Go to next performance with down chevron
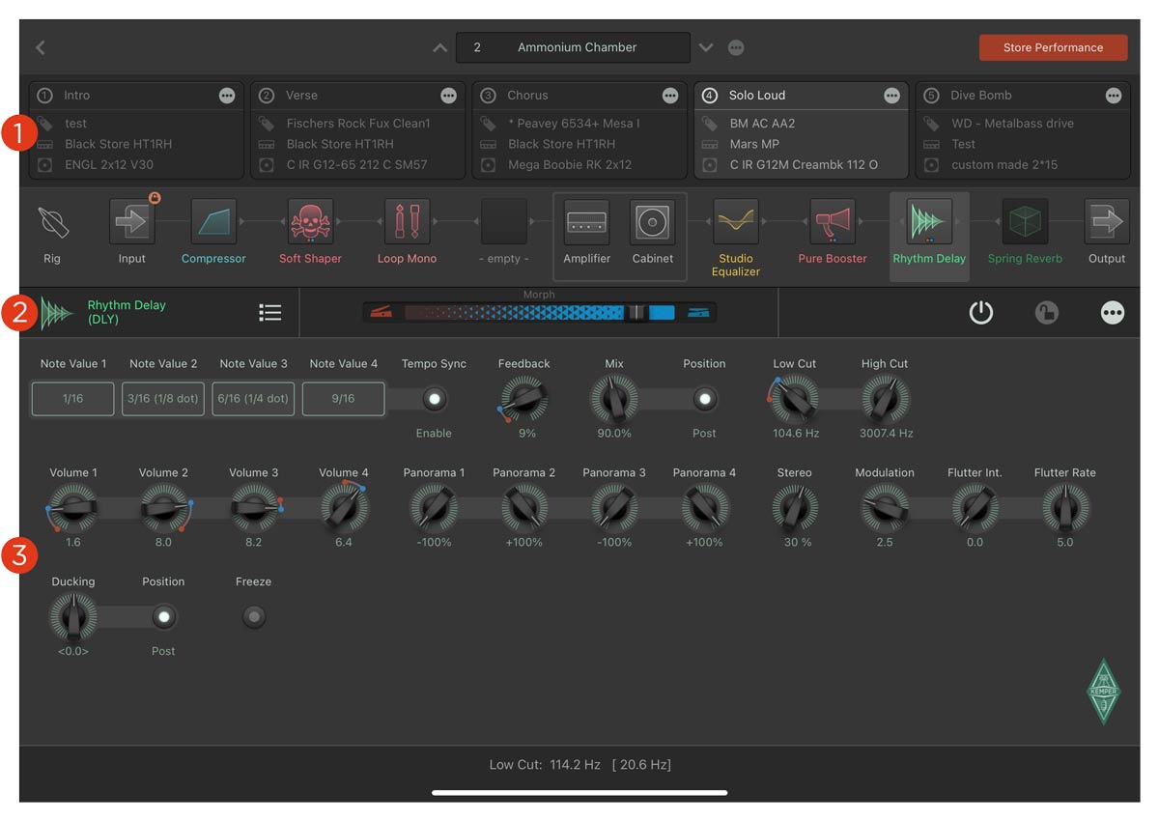This screenshot has height=821, width=1159. pyautogui.click(x=706, y=47)
